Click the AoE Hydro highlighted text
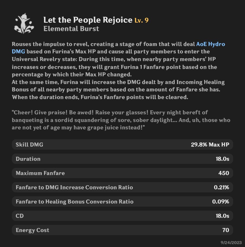 (x=210, y=44)
